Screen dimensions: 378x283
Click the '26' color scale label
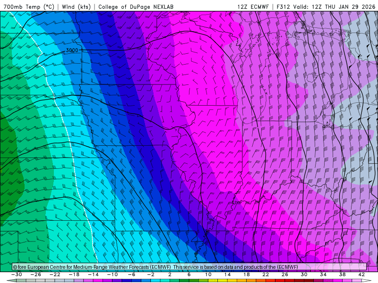(285, 275)
